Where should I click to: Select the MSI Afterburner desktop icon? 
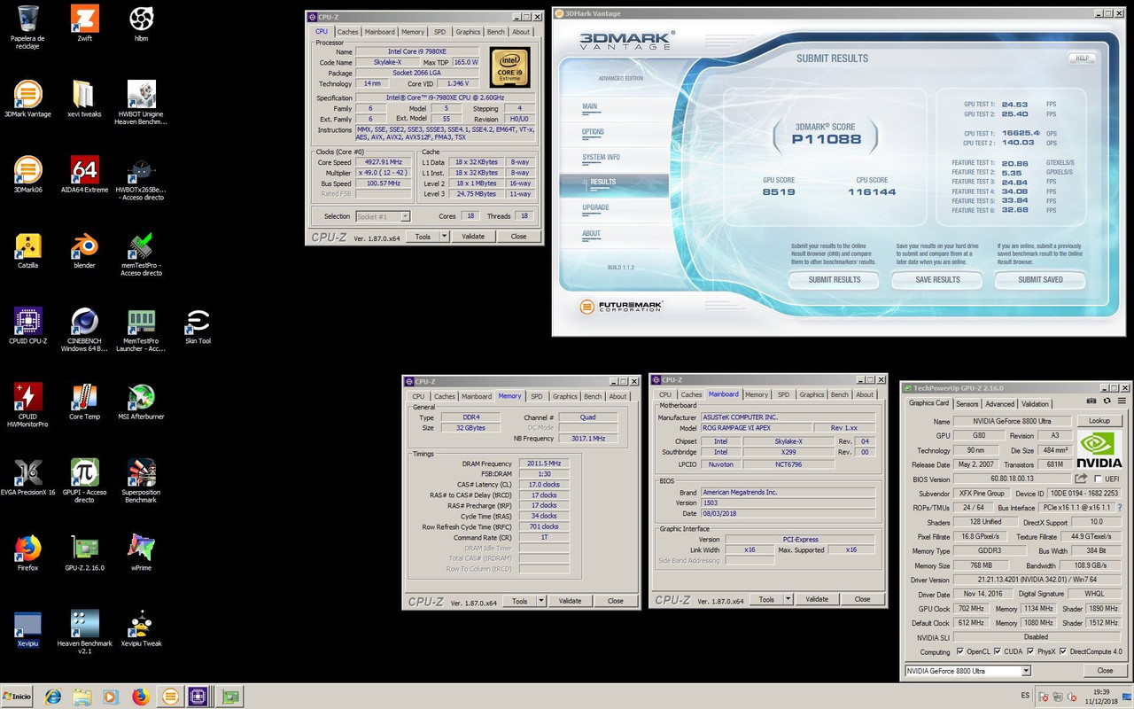click(x=141, y=396)
